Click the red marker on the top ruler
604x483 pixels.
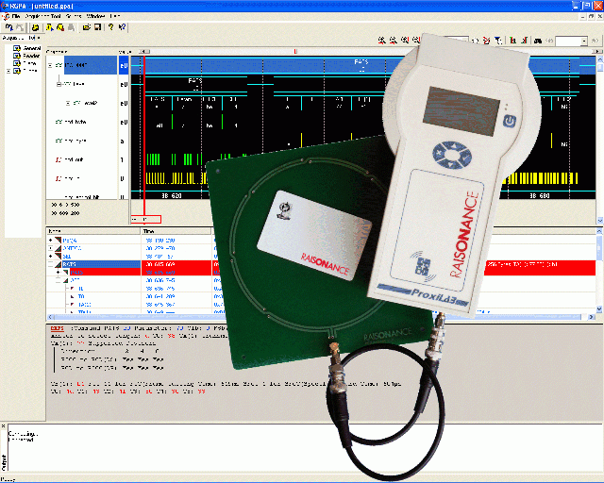pyautogui.click(x=295, y=51)
